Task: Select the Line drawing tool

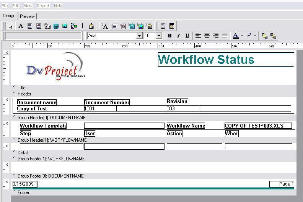Action: [83, 26]
